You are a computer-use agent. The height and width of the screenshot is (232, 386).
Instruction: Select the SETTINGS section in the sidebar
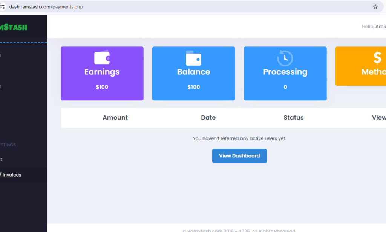point(8,144)
